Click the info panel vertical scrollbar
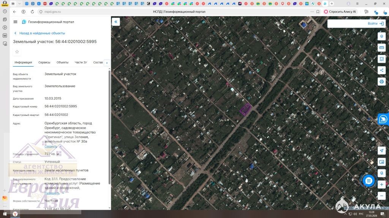This screenshot has height=218, width=389. pyautogui.click(x=110, y=125)
